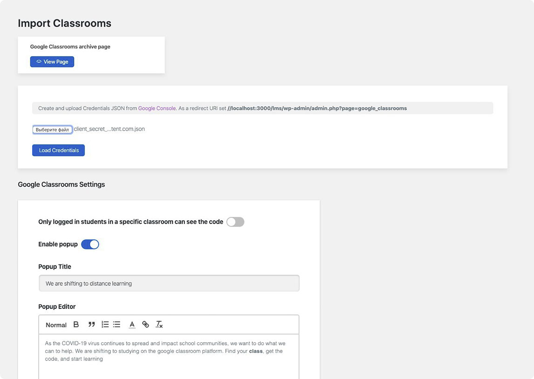Image resolution: width=534 pixels, height=379 pixels.
Task: Click the Google Classrooms Settings heading
Action: [x=61, y=184]
